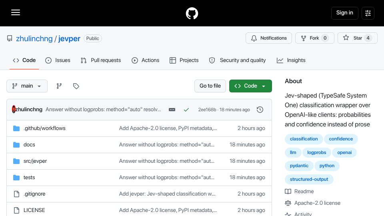Screen dimensions: 384x216
Task: Open commit history clock icon
Action: (x=260, y=110)
